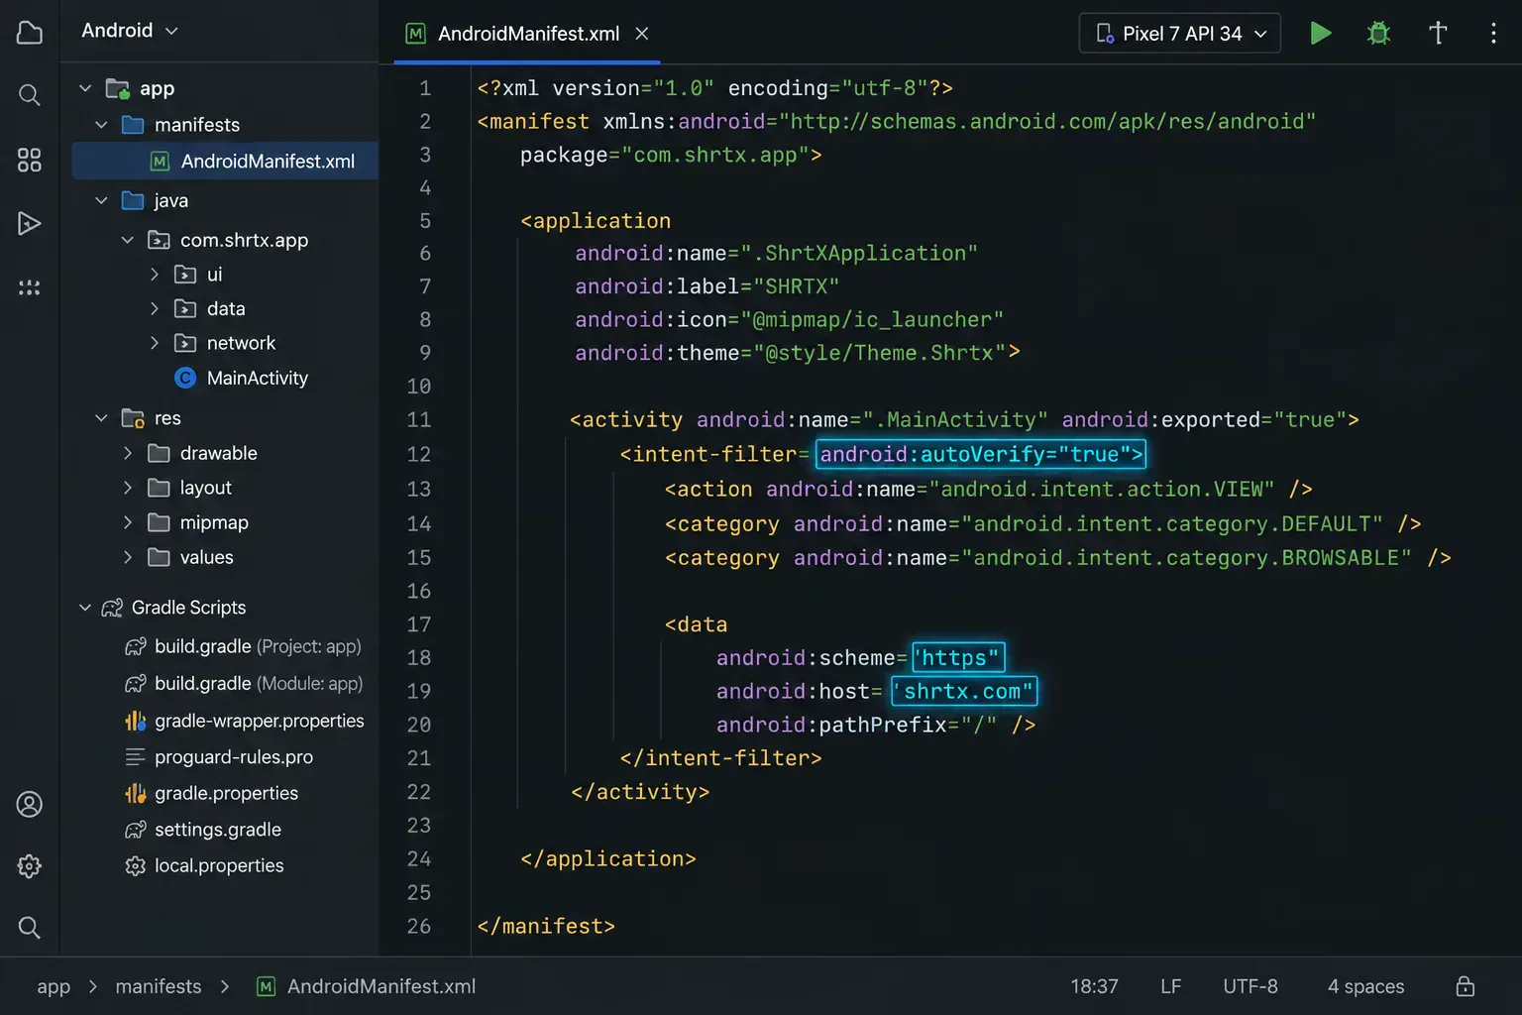This screenshot has width=1522, height=1015.
Task: Click the </manifest> closing tag
Action: (546, 926)
